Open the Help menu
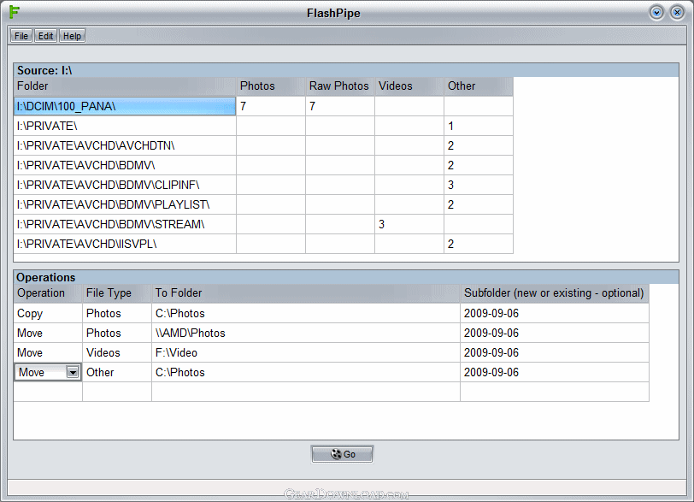The width and height of the screenshot is (694, 502). click(x=72, y=36)
